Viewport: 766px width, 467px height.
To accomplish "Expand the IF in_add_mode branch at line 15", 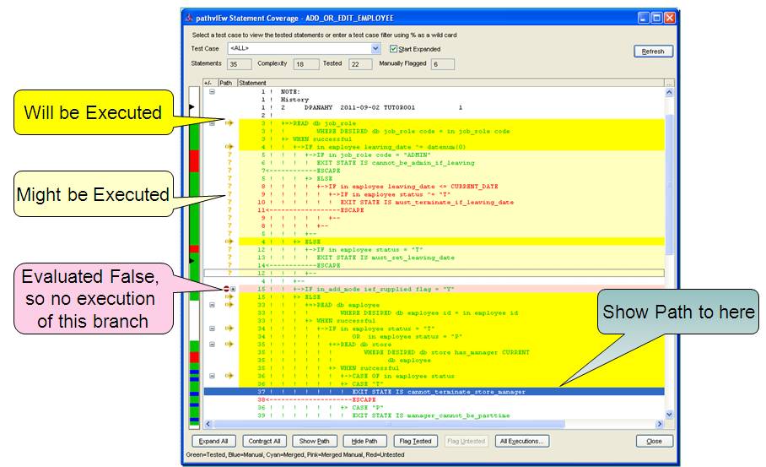I will pyautogui.click(x=231, y=289).
